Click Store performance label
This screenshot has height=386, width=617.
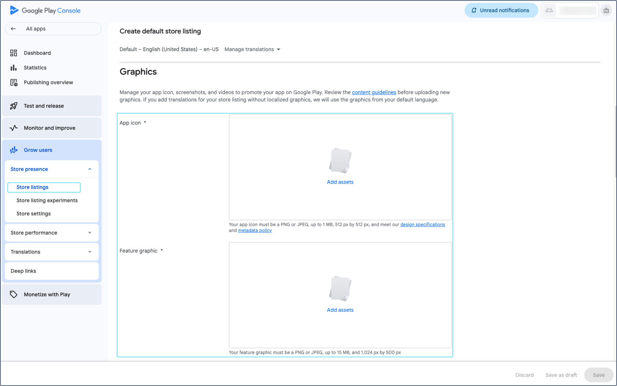pyautogui.click(x=34, y=233)
